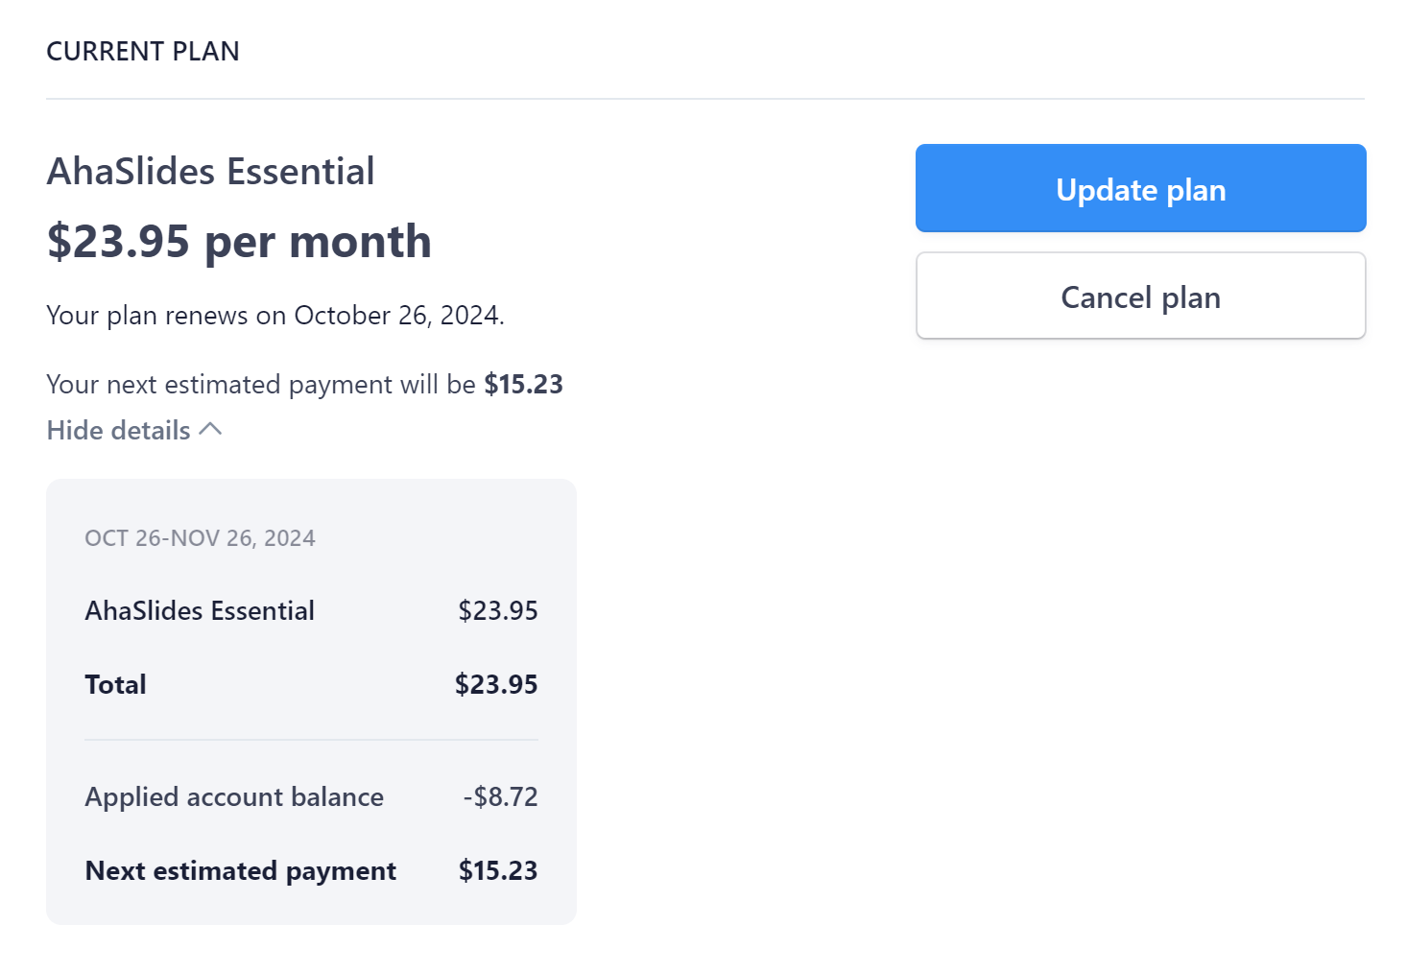The image size is (1407, 972).
Task: Click the October 26, 2024 renewal text
Action: tap(399, 316)
